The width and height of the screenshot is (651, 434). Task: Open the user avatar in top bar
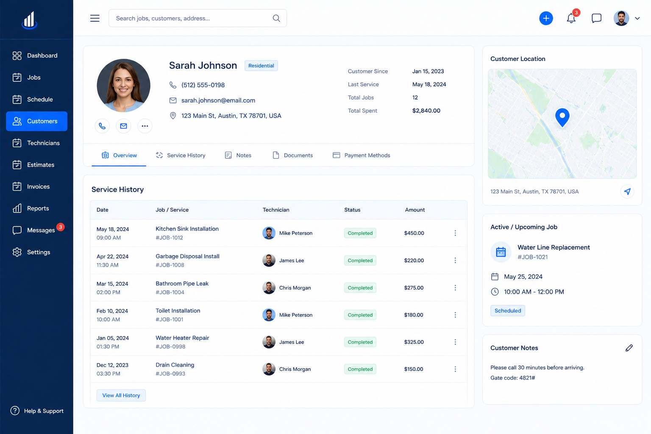[x=621, y=18]
